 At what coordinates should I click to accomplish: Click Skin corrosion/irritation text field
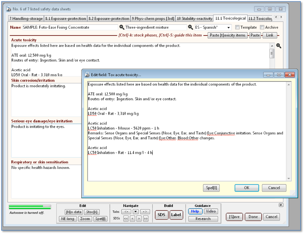(46, 100)
